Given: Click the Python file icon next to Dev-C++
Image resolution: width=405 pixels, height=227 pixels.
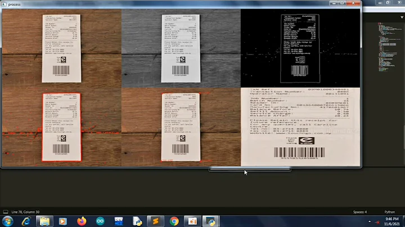Looking at the screenshot, I should [137, 221].
